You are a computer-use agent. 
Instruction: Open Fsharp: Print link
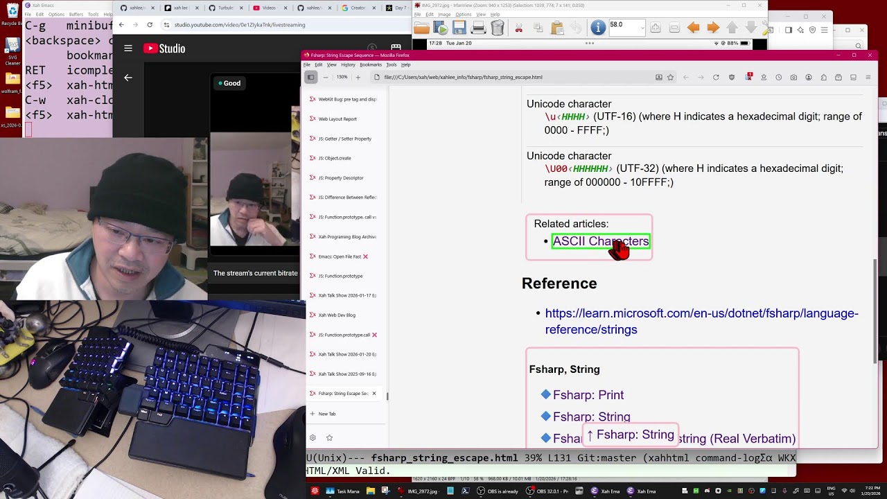(x=588, y=394)
